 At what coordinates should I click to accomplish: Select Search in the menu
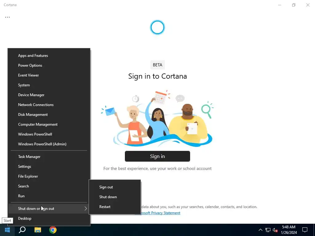coord(49,186)
